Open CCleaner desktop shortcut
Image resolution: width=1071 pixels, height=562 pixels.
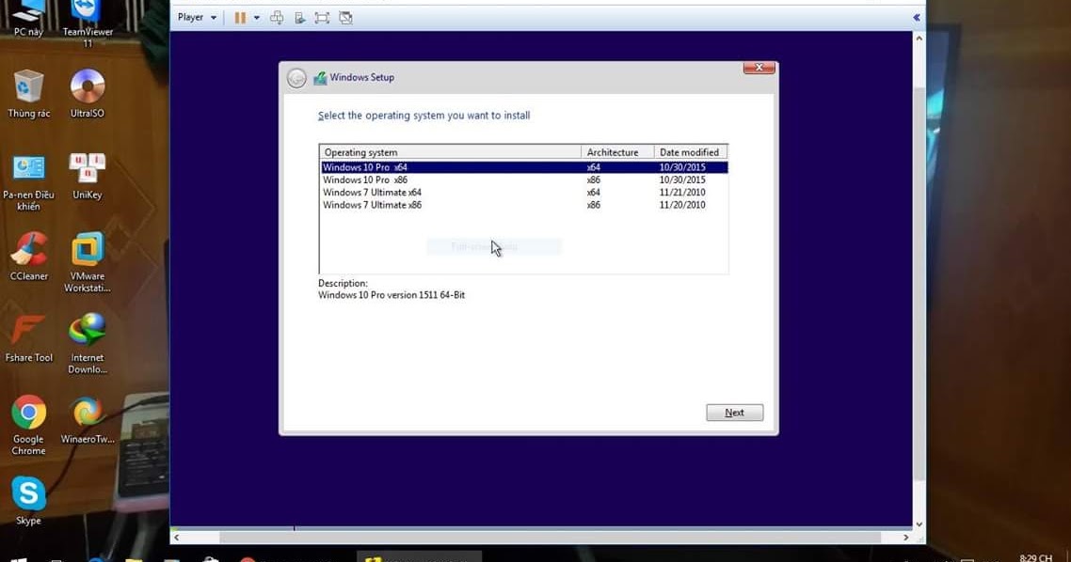(28, 257)
